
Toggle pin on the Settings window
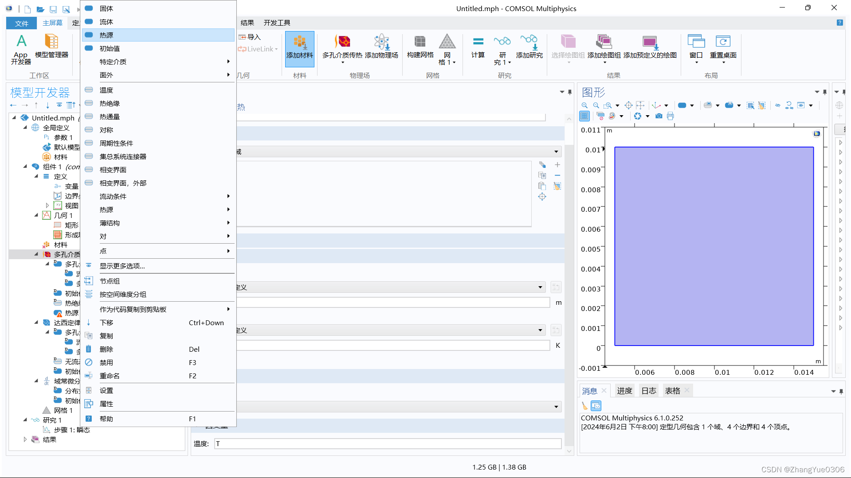[570, 92]
